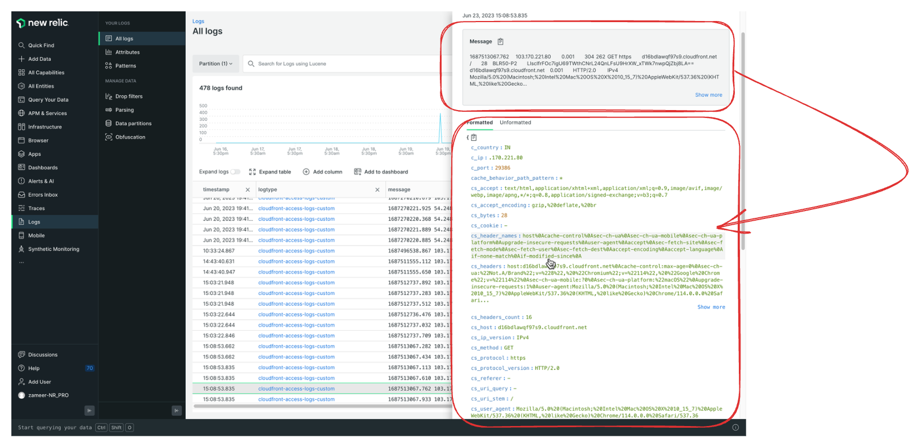Copy the formatted JSON via the clipboard icon
The image size is (919, 447).
[x=474, y=137]
